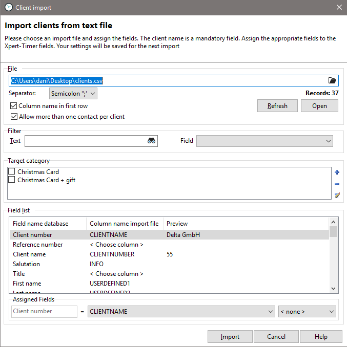Remove target category using the minus icon

pyautogui.click(x=337, y=184)
